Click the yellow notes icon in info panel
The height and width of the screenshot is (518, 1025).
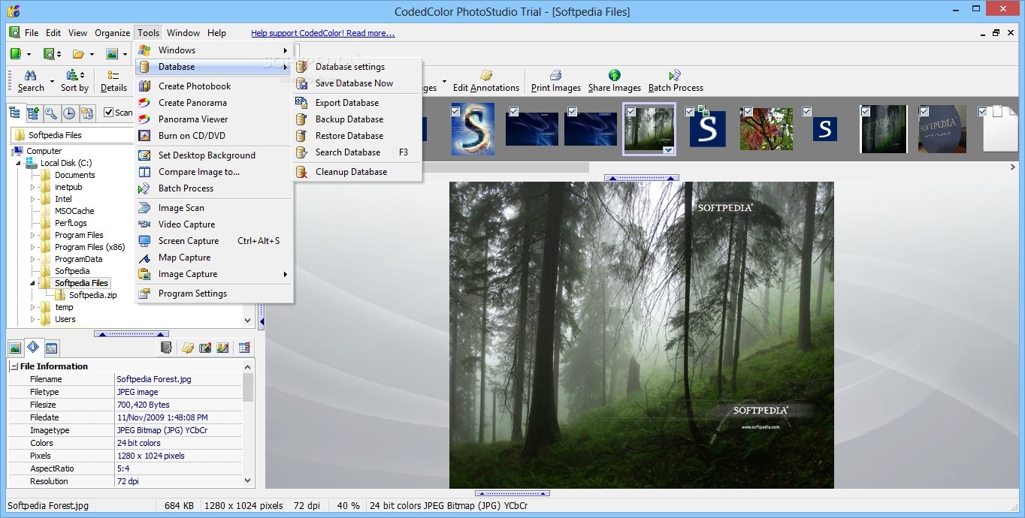pos(188,348)
